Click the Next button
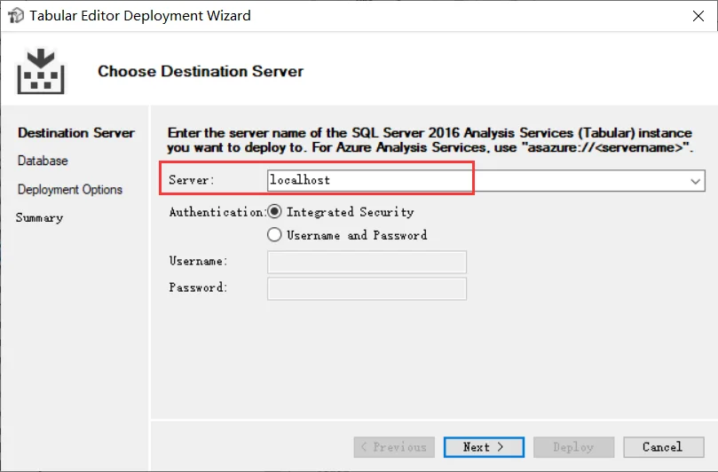Viewport: 718px width, 472px height. click(484, 447)
